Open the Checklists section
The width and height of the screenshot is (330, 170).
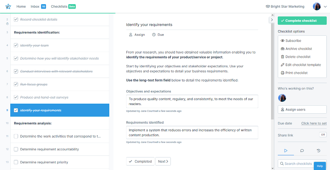[59, 6]
